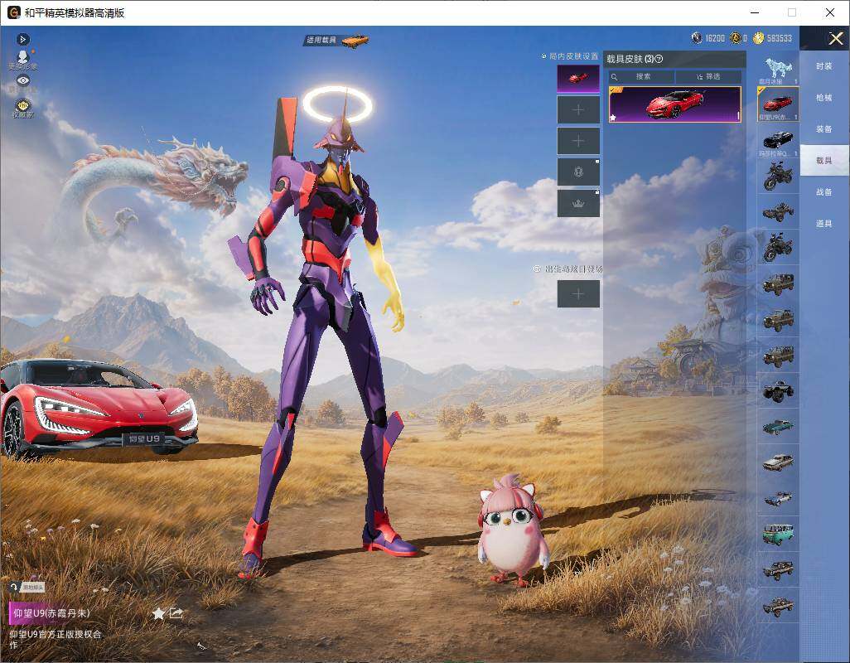This screenshot has height=663, width=850.
Task: Open the locked badge skin slot
Action: coord(578,172)
